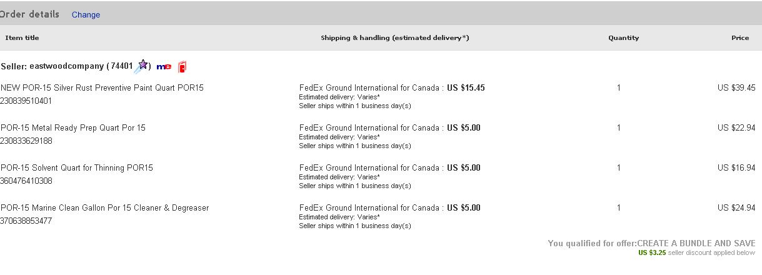
Task: Click the US $3.25 seller discount text
Action: (652, 252)
